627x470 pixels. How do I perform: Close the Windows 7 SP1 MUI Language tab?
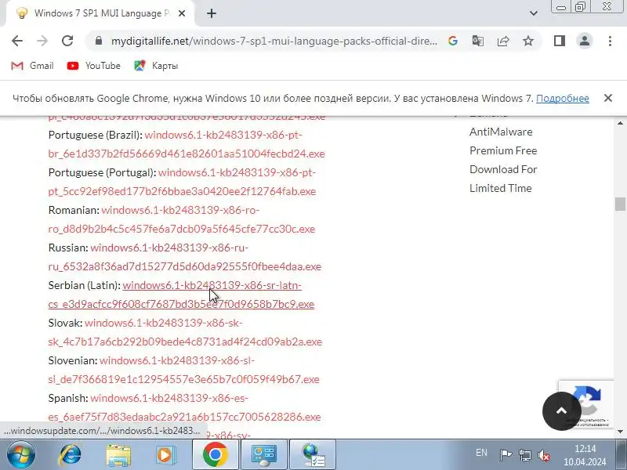click(182, 13)
